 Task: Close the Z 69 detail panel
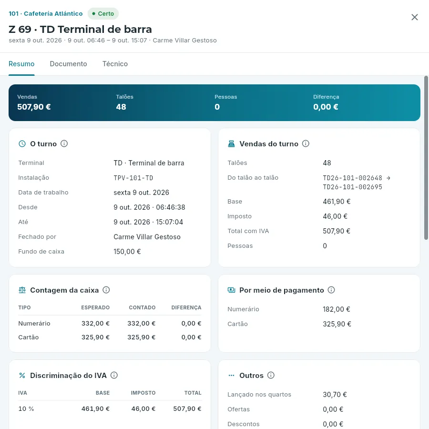coord(415,17)
